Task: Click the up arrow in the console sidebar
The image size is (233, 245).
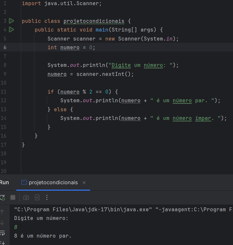Action: click(2, 212)
